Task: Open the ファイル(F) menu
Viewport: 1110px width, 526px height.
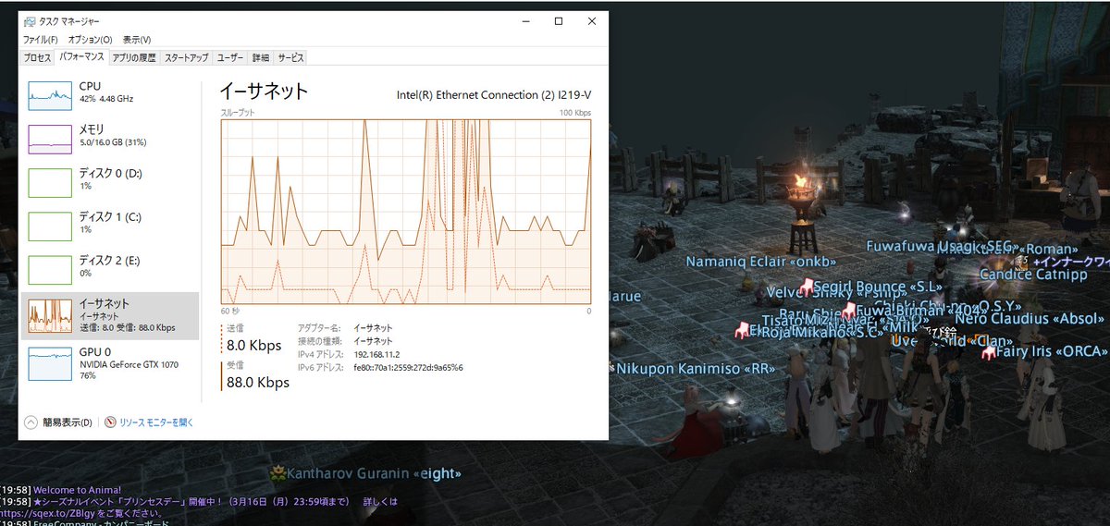Action: click(40, 40)
